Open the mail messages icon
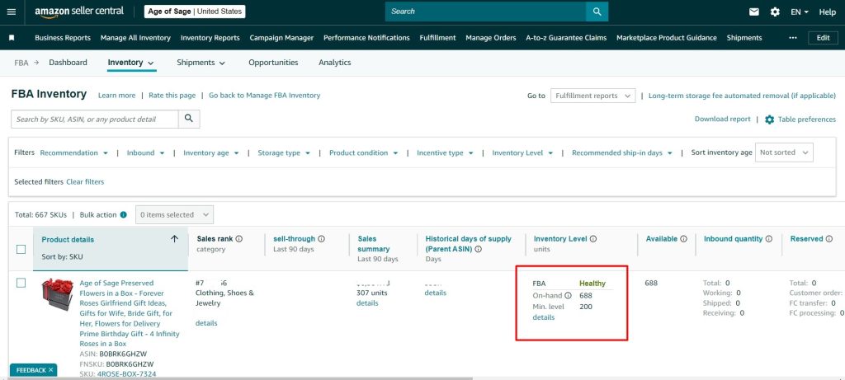 click(754, 12)
